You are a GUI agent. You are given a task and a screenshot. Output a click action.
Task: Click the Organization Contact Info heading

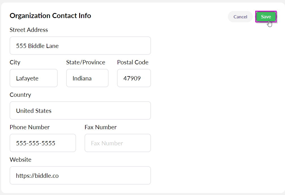50,16
